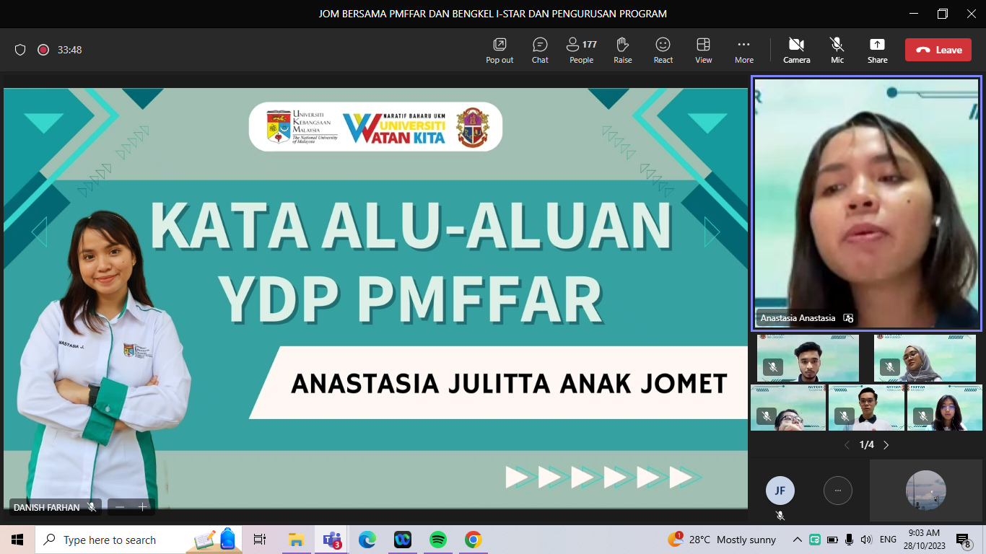This screenshot has height=554, width=986.
Task: Open the View layout options
Action: click(703, 50)
